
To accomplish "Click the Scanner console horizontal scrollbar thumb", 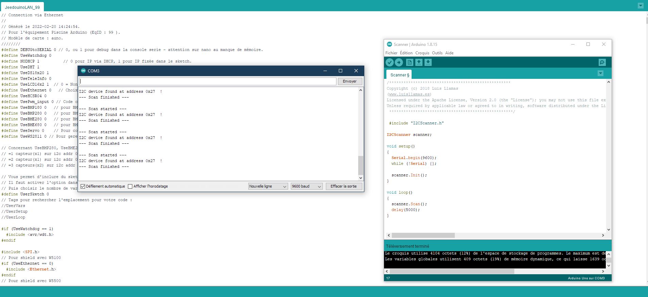I will pos(452,271).
